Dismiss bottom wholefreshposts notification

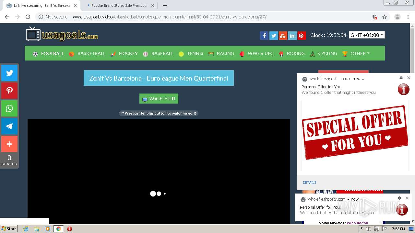pyautogui.click(x=407, y=198)
